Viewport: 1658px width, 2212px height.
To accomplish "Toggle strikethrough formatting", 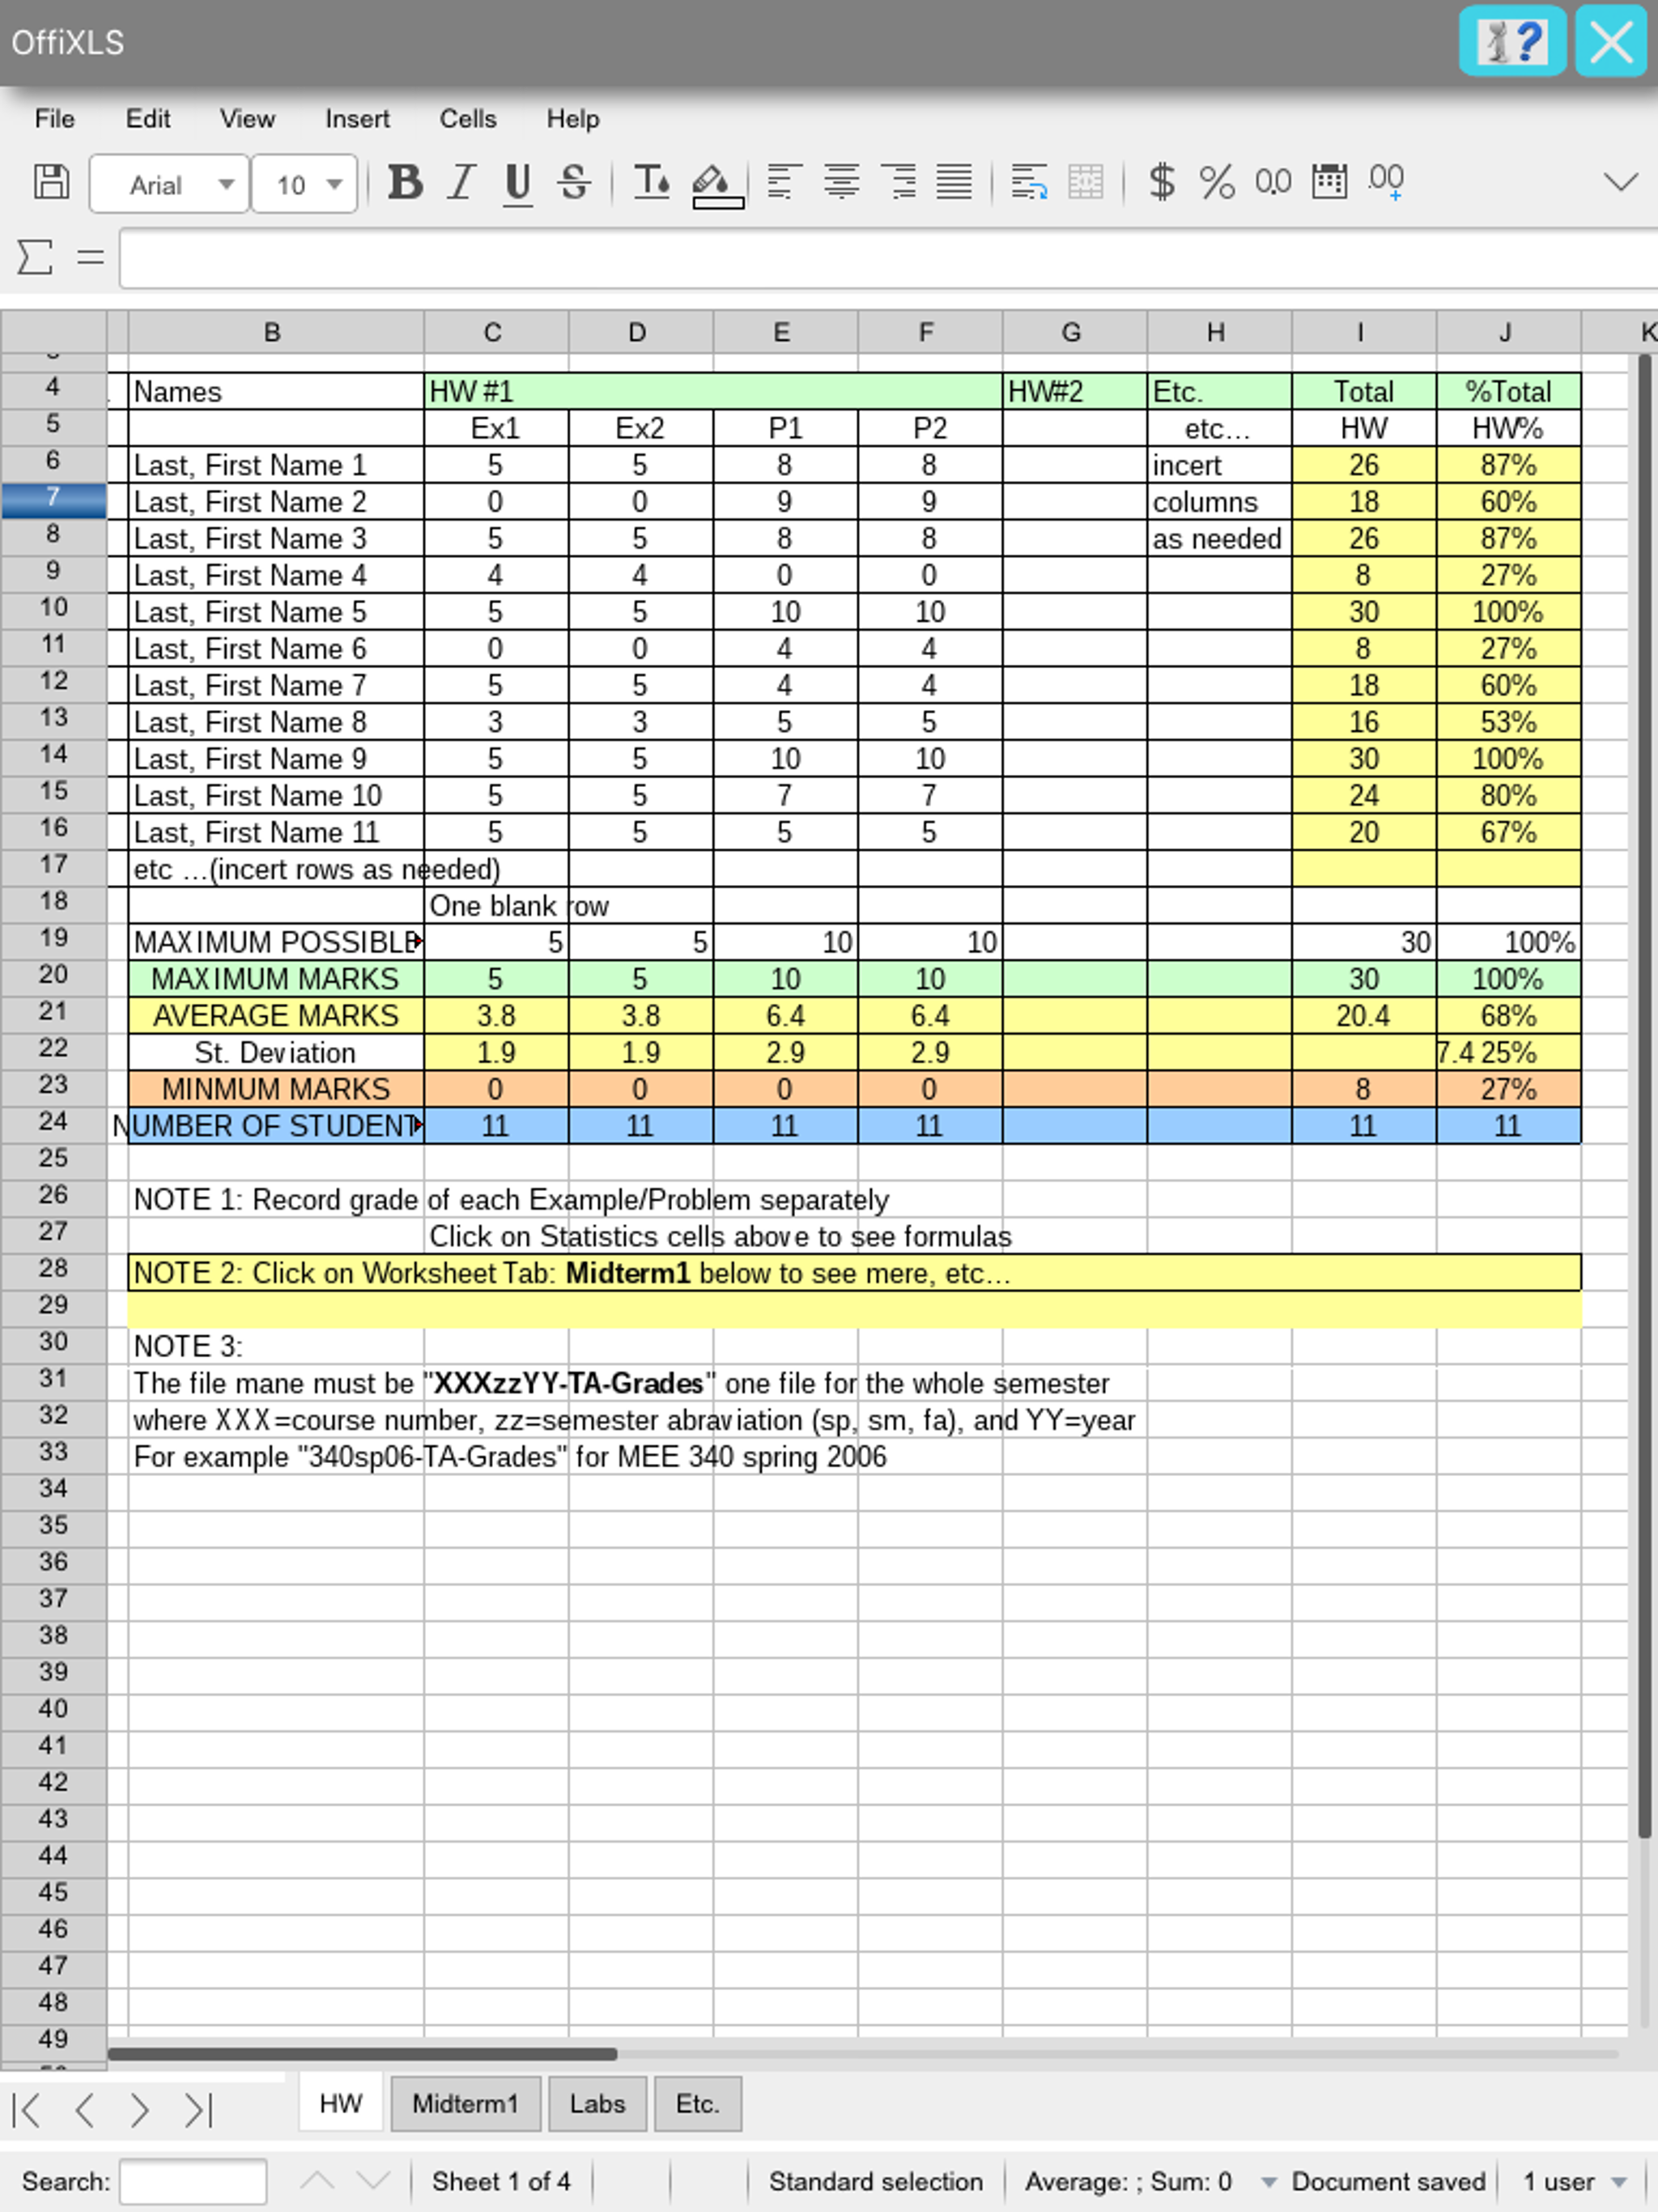I will point(574,182).
